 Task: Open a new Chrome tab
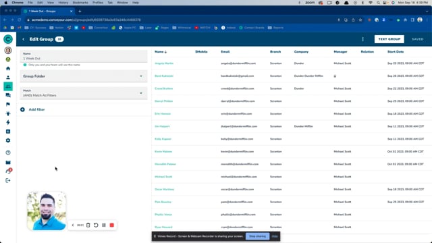(80, 11)
